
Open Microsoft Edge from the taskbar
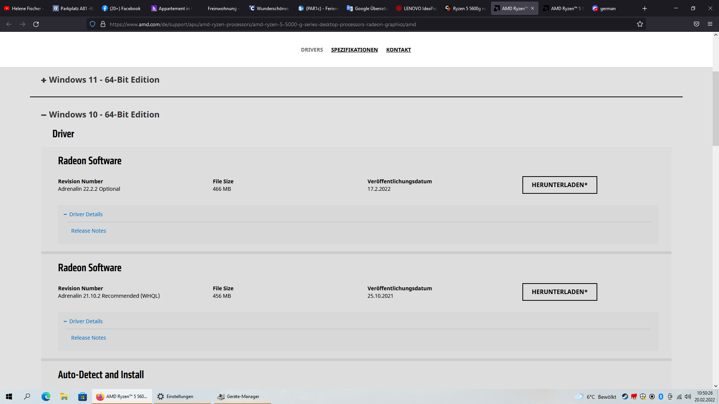[46, 397]
